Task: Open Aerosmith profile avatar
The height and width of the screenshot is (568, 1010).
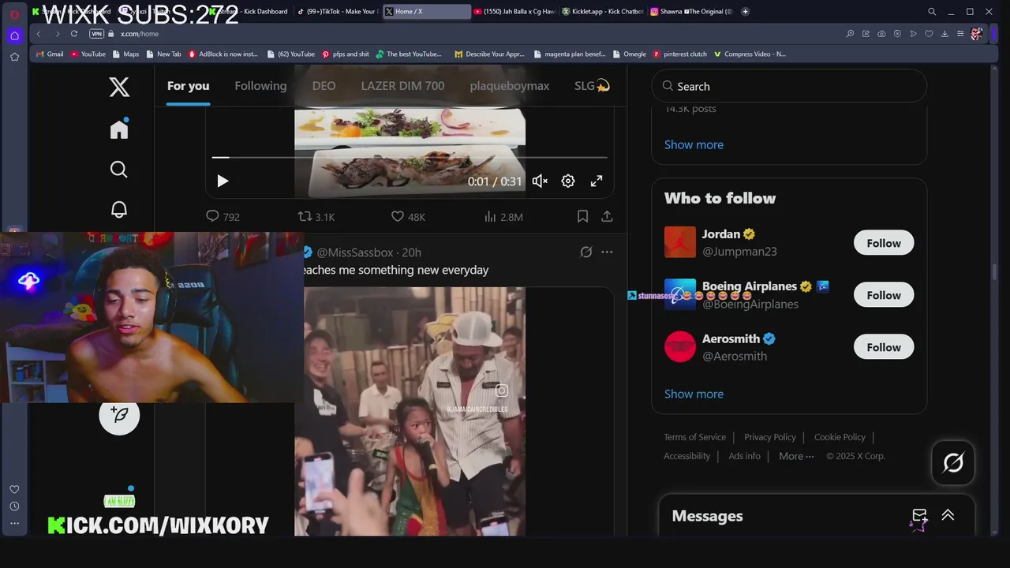Action: pyautogui.click(x=680, y=346)
